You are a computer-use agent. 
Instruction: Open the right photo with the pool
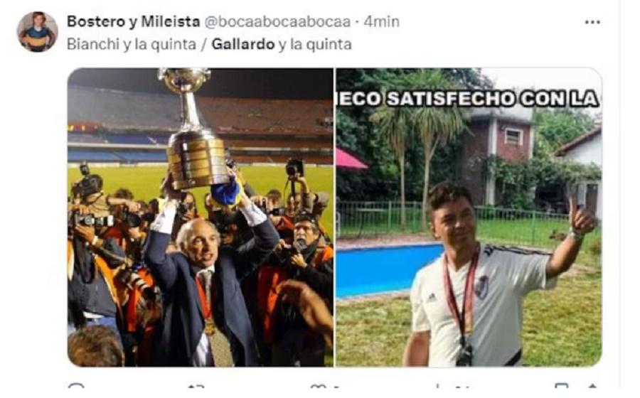tap(469, 217)
